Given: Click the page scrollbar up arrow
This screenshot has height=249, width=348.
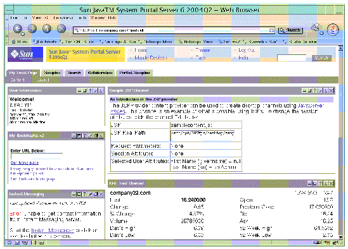Looking at the screenshot, I should point(340,49).
